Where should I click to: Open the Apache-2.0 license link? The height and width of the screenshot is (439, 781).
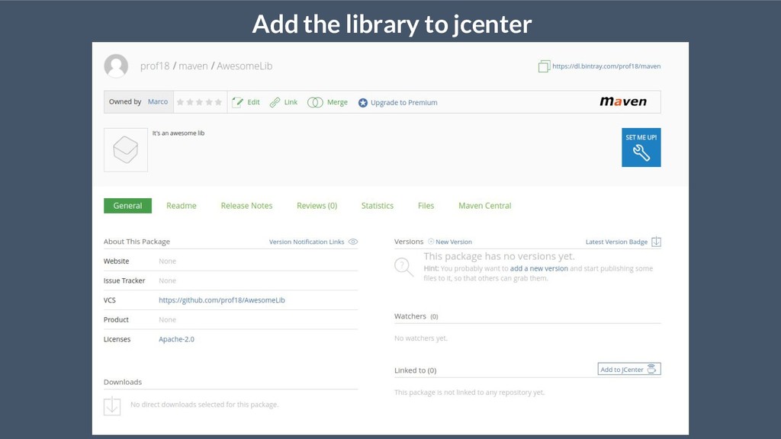pyautogui.click(x=176, y=339)
